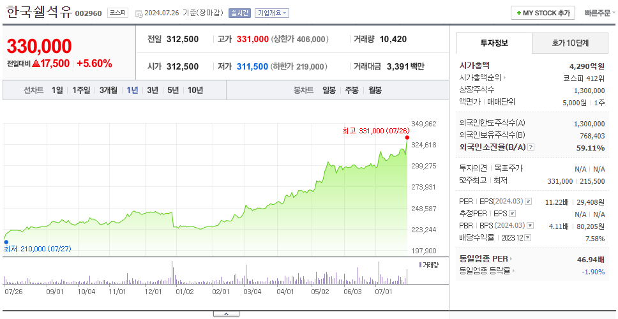Open the 호가10단계 tab

tap(570, 43)
